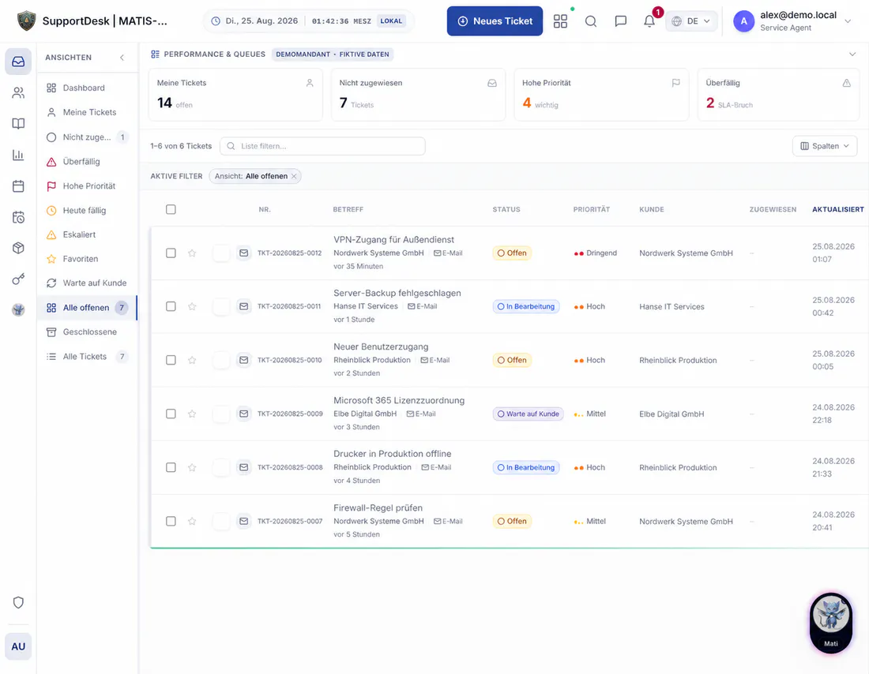Click the Neues Ticket button
869x674 pixels.
[495, 21]
